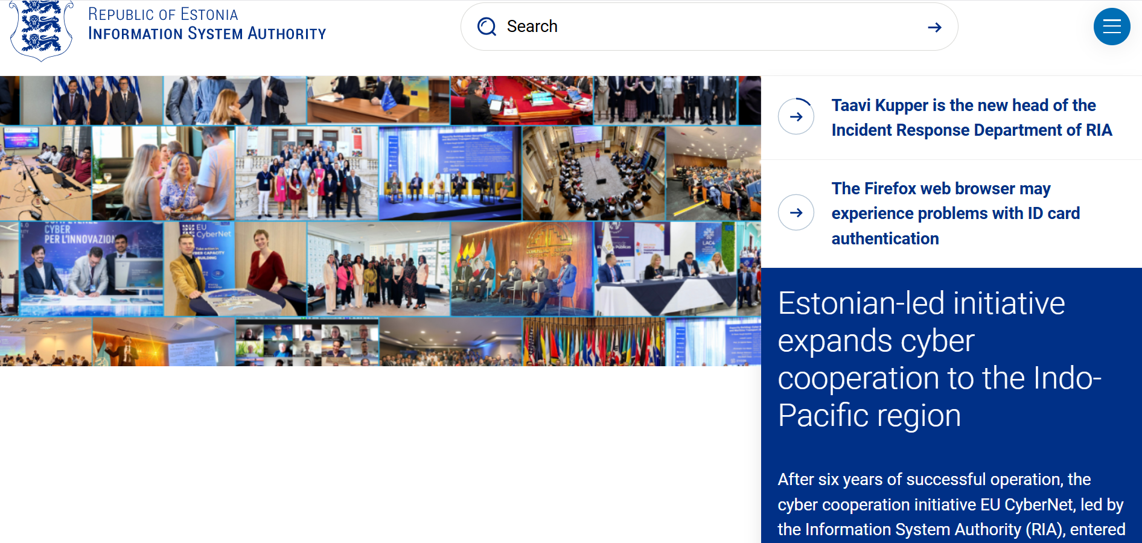Open the row of national flags photo
This screenshot has height=543, width=1142.
pos(593,342)
